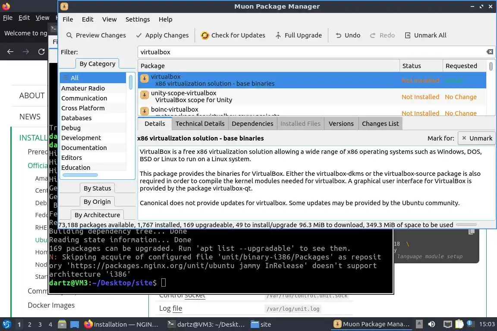The width and height of the screenshot is (497, 331).
Task: Open Docker Images link in Firefox sidebar
Action: click(x=51, y=305)
